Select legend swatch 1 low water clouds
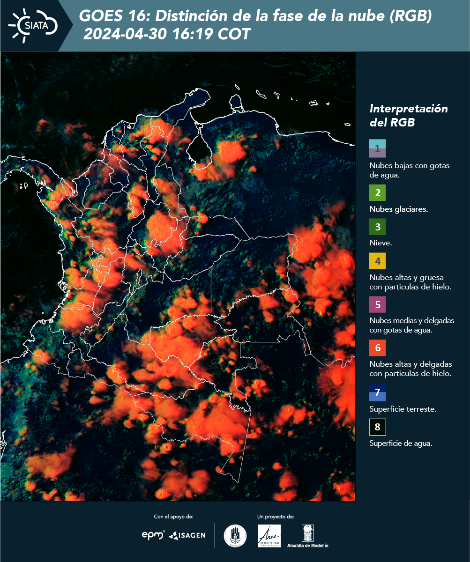 [378, 148]
